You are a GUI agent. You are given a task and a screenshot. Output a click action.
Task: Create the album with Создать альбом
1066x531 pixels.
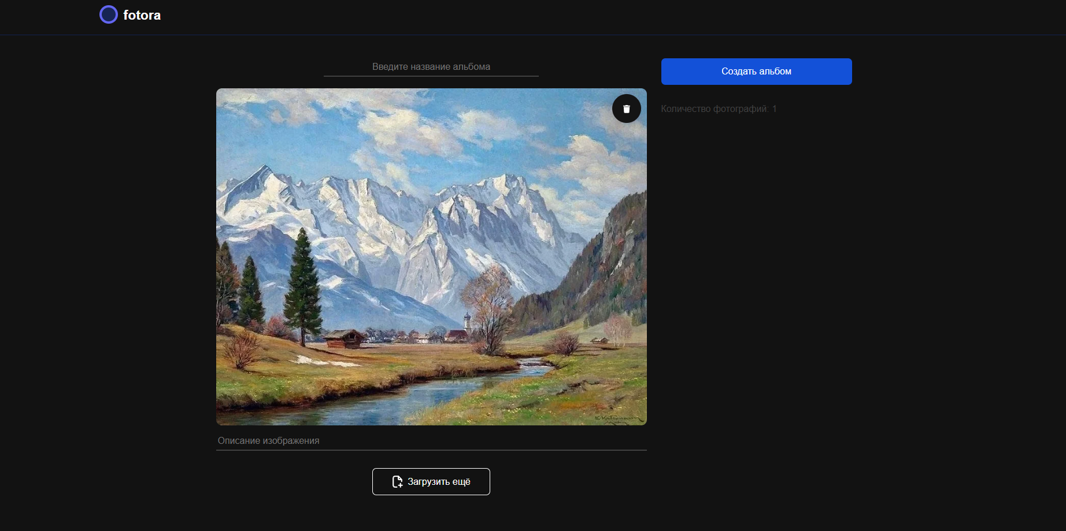coord(756,71)
